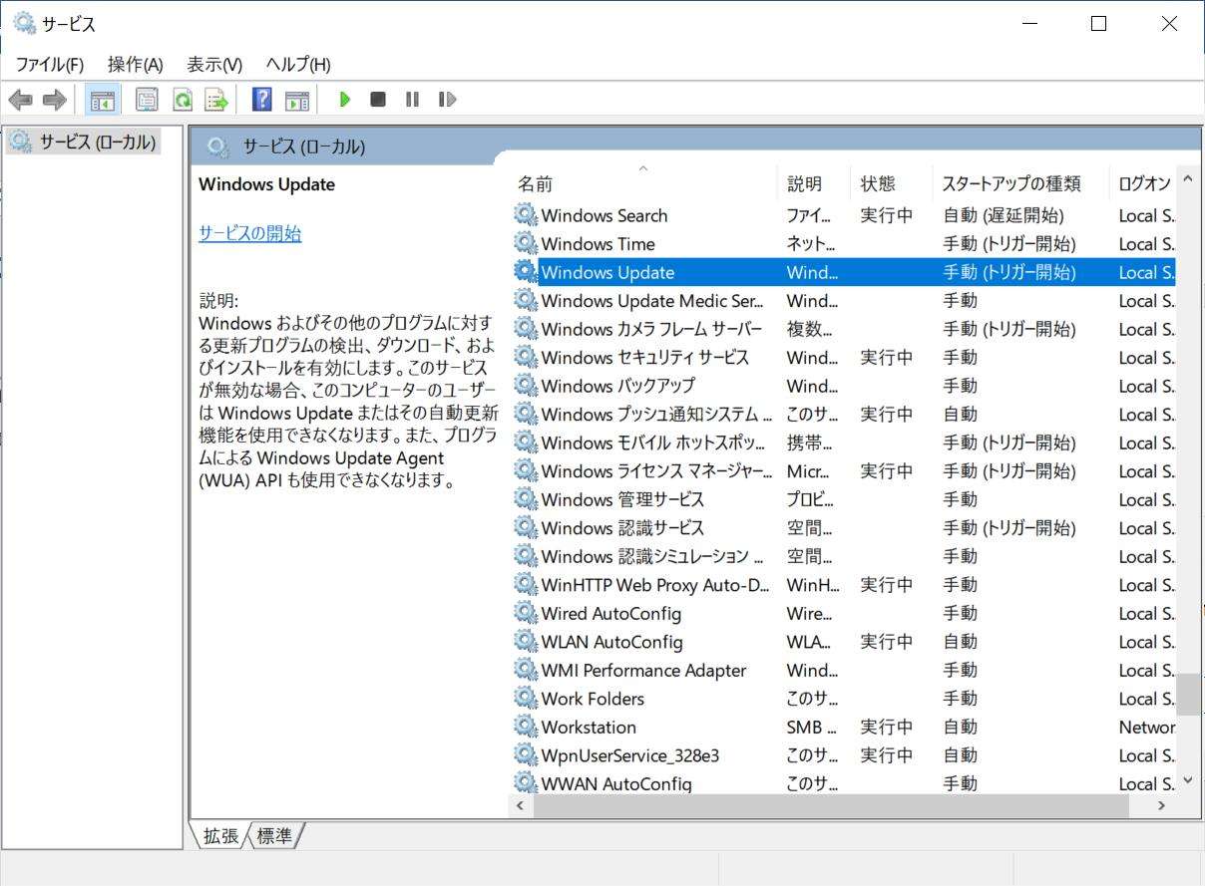Toggle the Action pane toolbar icon

[x=297, y=100]
